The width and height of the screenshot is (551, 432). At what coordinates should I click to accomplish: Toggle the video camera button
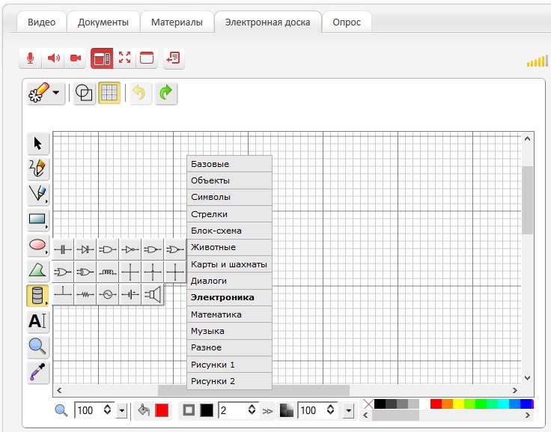click(76, 58)
